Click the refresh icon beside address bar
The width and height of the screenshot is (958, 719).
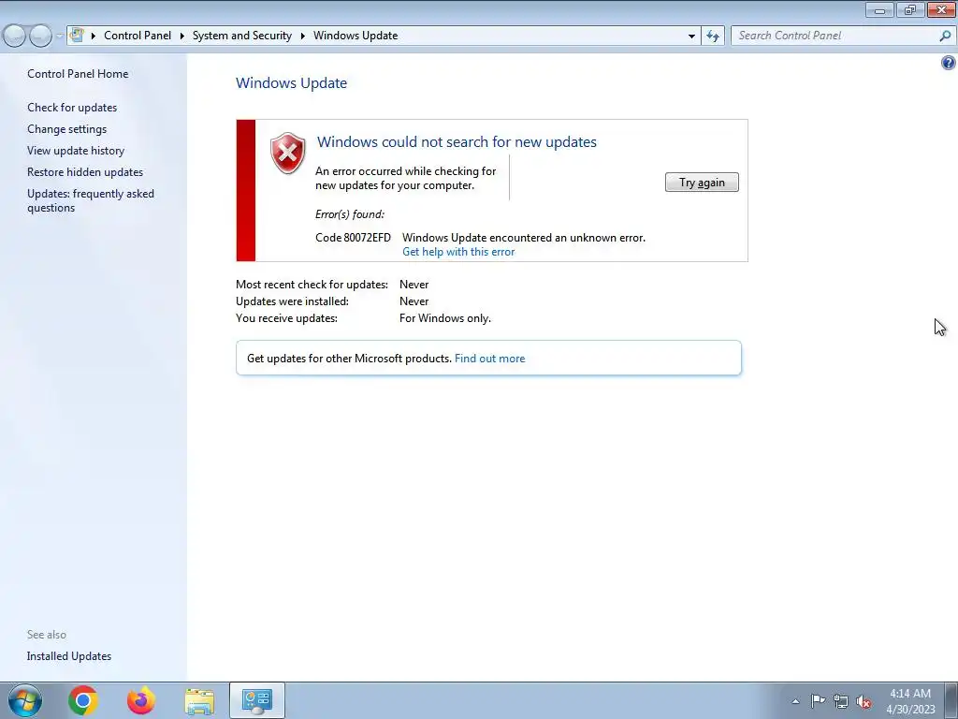tap(713, 37)
